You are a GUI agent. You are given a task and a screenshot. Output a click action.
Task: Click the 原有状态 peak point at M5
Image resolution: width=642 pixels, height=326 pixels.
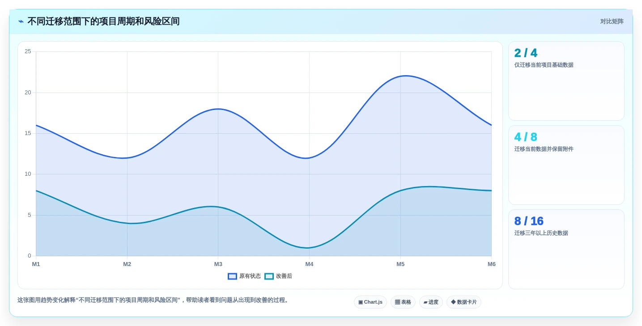400,76
